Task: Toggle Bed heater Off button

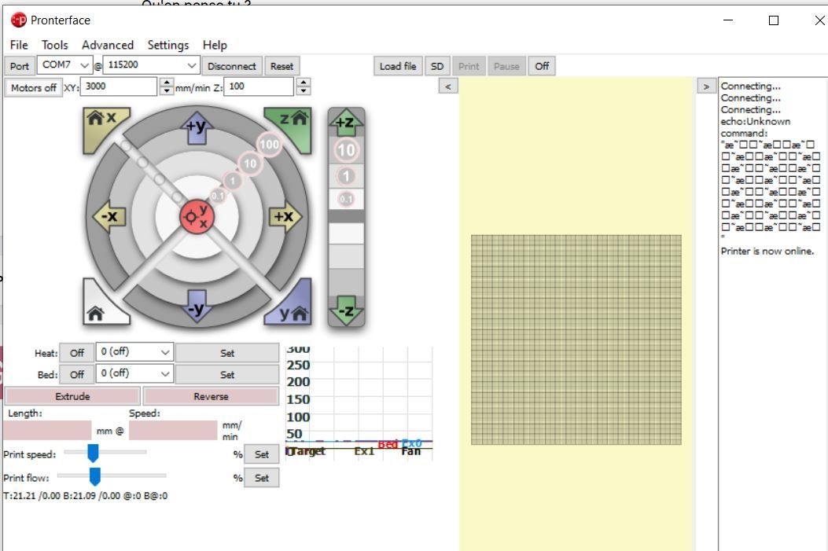Action: tap(77, 375)
